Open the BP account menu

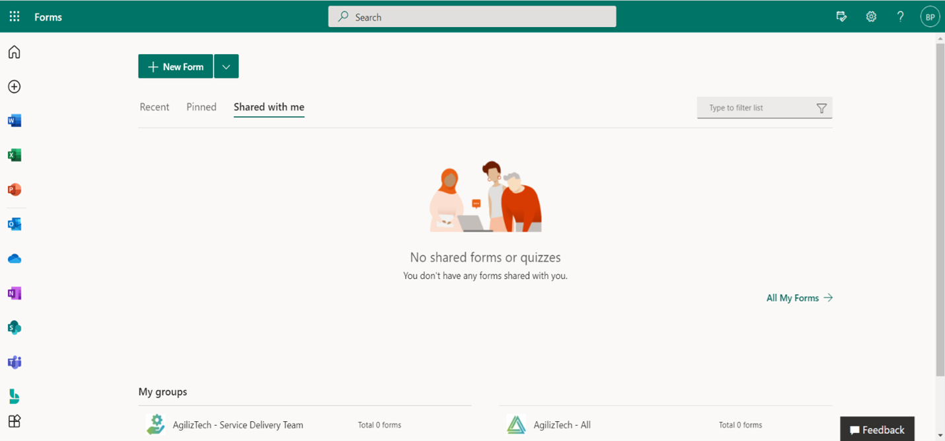click(x=930, y=17)
